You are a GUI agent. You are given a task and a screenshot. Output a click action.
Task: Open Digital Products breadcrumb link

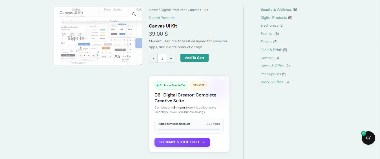click(x=173, y=10)
